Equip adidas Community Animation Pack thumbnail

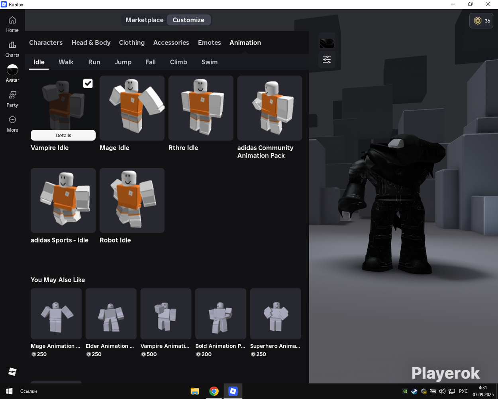(x=270, y=108)
